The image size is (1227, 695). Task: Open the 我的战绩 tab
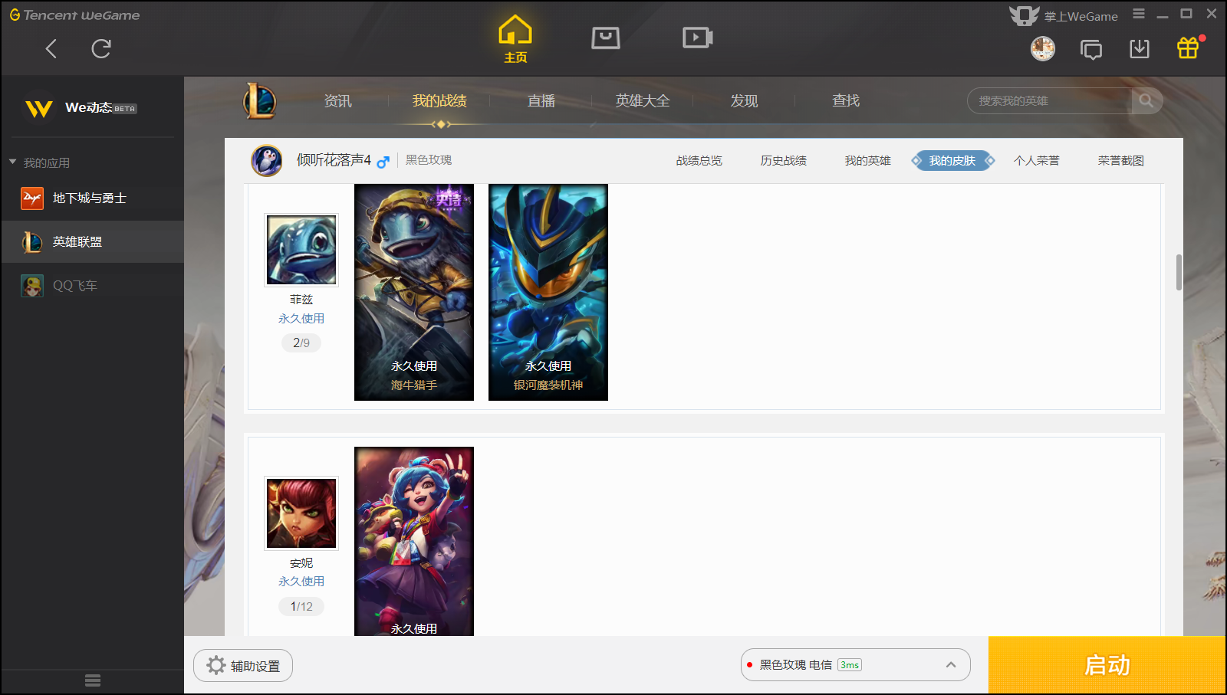(x=439, y=101)
